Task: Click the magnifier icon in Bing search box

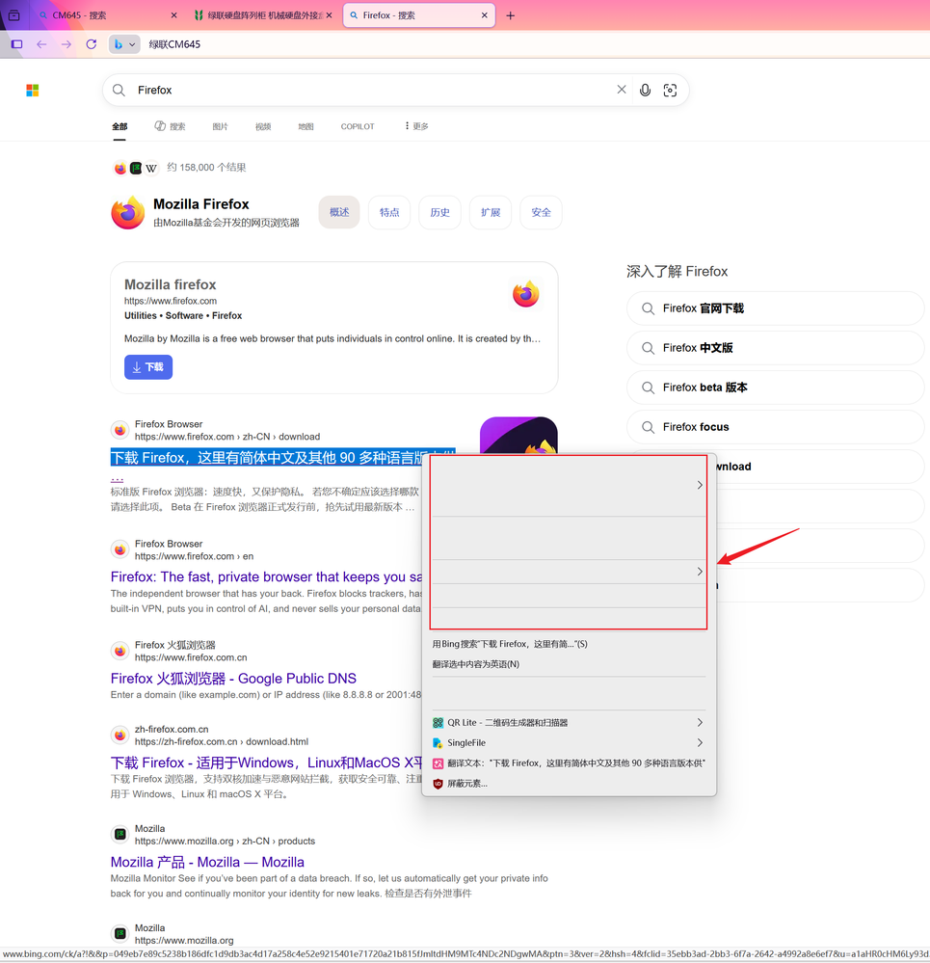Action: click(120, 91)
